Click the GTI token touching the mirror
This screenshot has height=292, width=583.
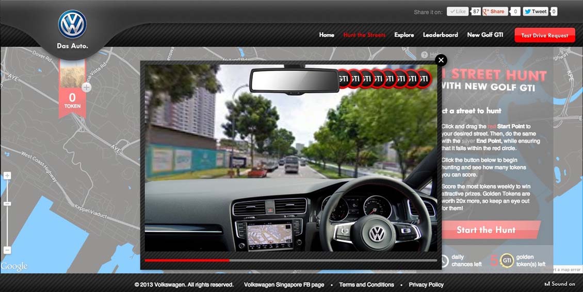[344, 79]
